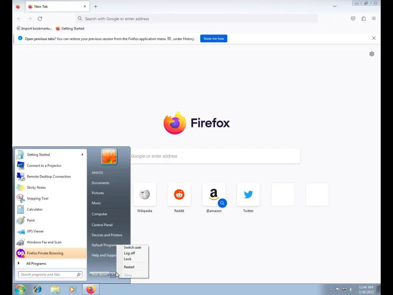Image resolution: width=393 pixels, height=295 pixels.
Task: Open a new tab with plus icon
Action: 96,6
